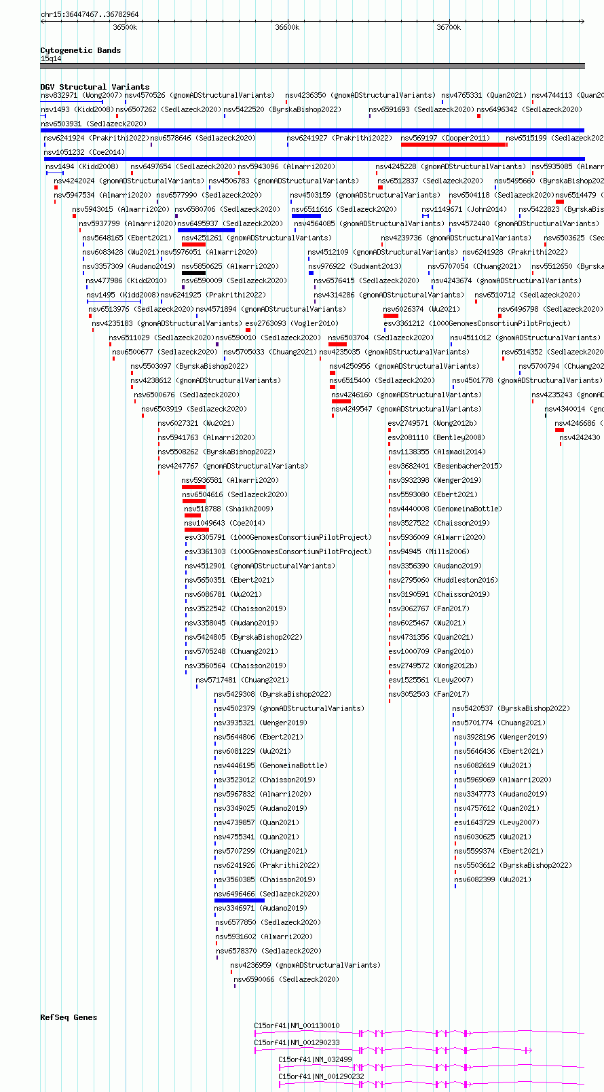Click the chr15:36447467..36782964 ruler label
Screen dimensions: 604x1092
pos(90,14)
